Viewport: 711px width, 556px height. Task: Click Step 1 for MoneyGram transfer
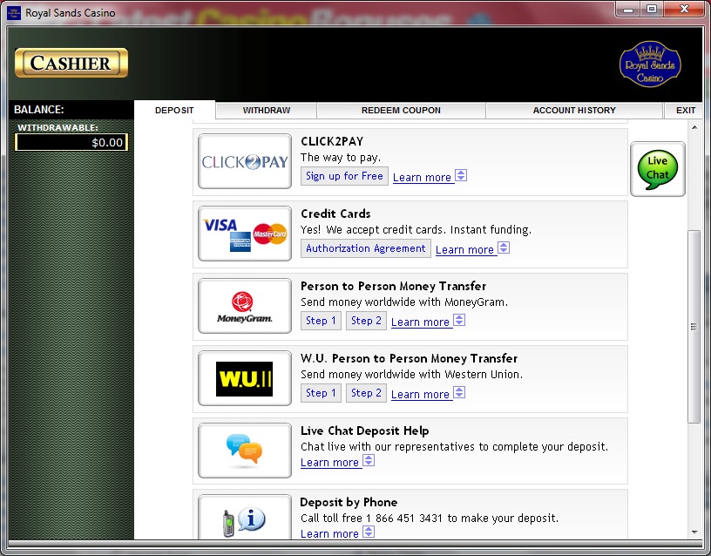click(x=316, y=321)
